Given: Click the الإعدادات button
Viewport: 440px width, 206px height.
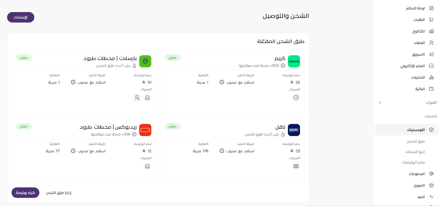Looking at the screenshot, I should coord(21,17).
